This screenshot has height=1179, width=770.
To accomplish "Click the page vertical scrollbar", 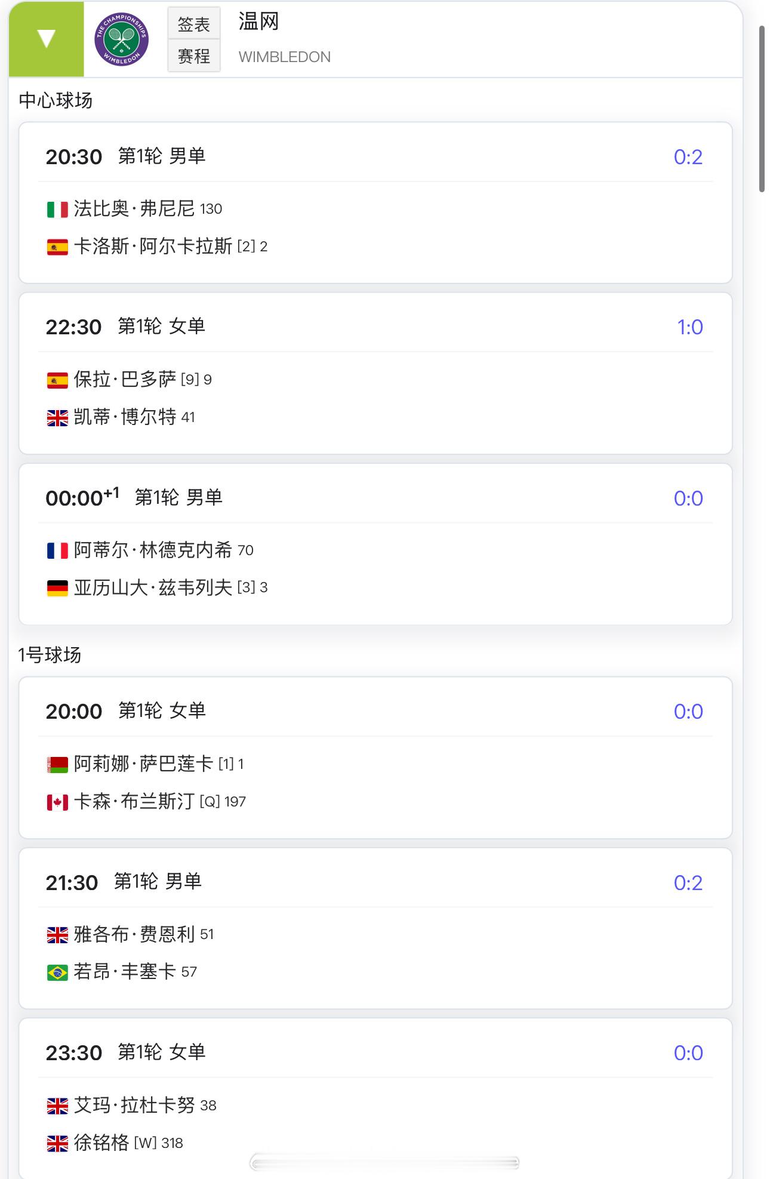I will click(x=762, y=109).
